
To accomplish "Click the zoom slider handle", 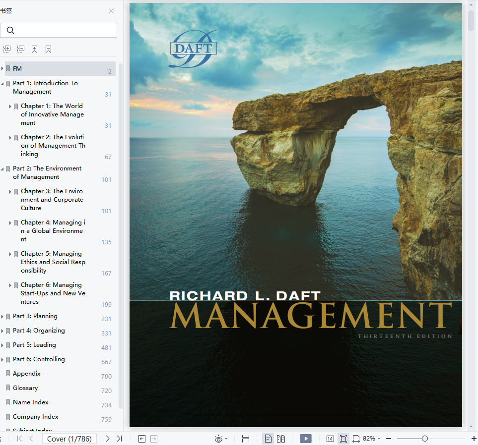I will (x=425, y=439).
